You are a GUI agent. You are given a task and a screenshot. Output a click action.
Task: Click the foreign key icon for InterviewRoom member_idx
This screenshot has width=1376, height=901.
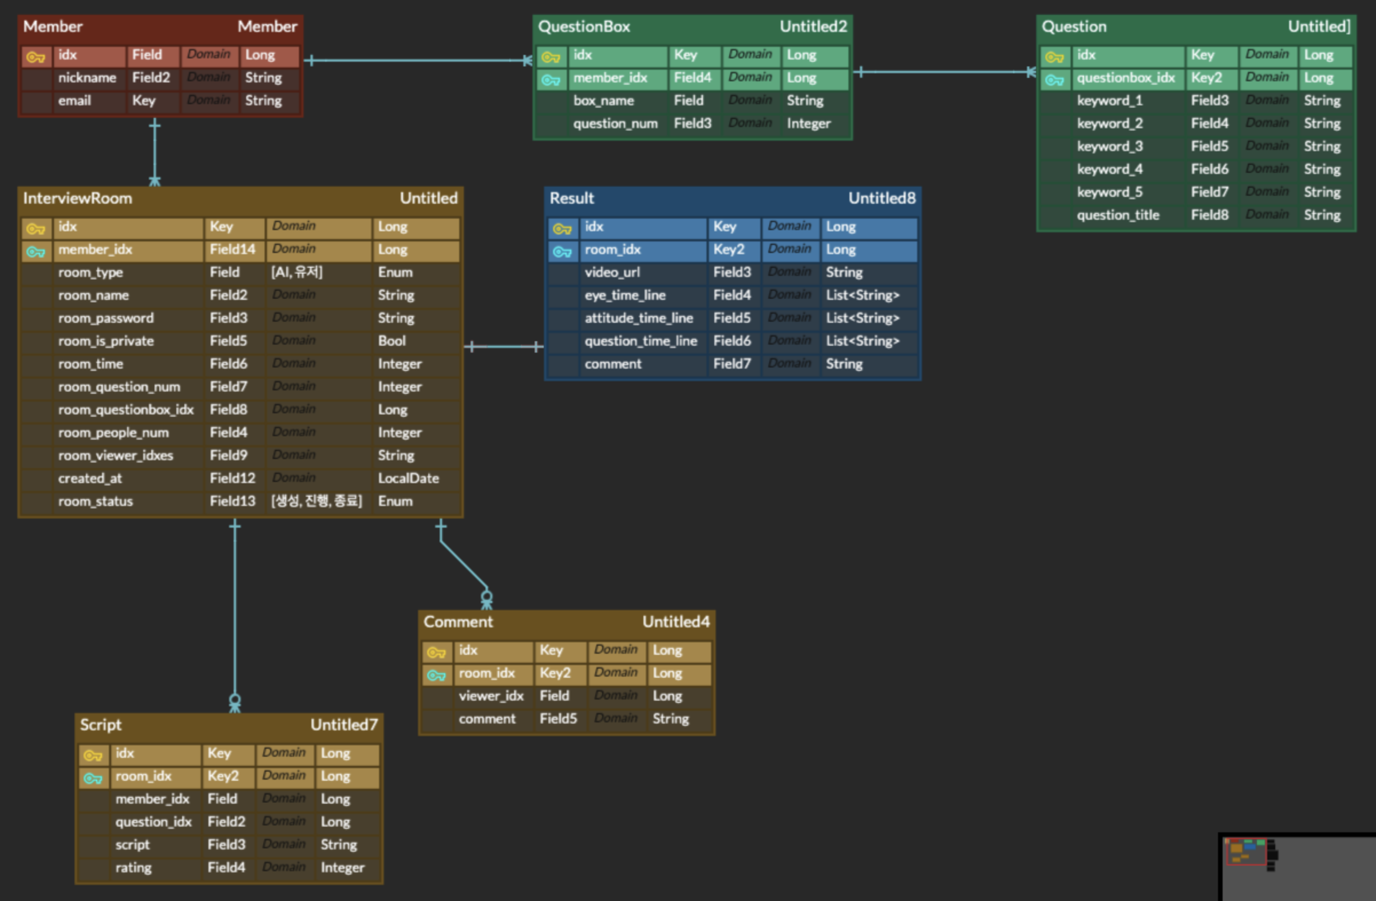[35, 251]
